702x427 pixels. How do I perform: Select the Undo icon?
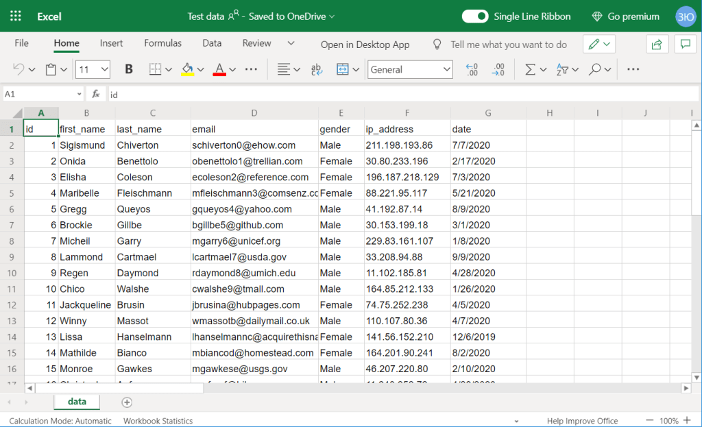(x=17, y=69)
